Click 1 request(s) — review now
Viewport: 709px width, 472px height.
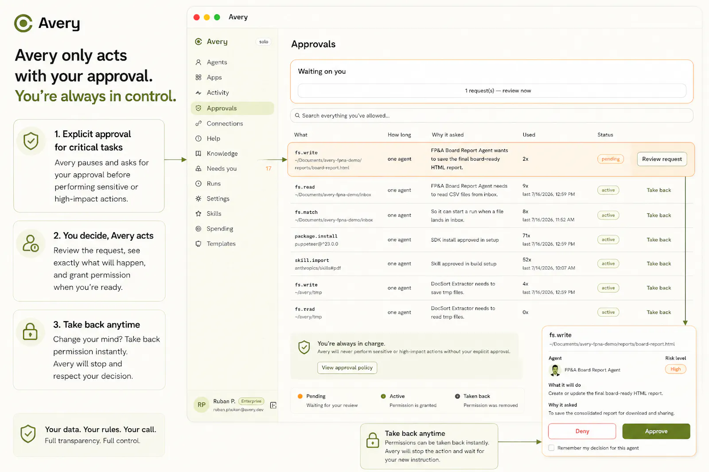tap(492, 91)
